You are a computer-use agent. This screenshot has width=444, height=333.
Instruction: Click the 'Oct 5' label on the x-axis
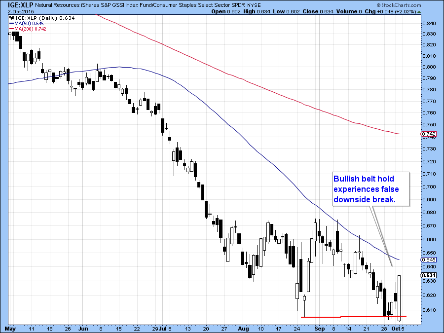click(398, 329)
